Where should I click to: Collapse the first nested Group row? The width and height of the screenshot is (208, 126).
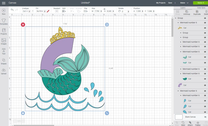181,33
